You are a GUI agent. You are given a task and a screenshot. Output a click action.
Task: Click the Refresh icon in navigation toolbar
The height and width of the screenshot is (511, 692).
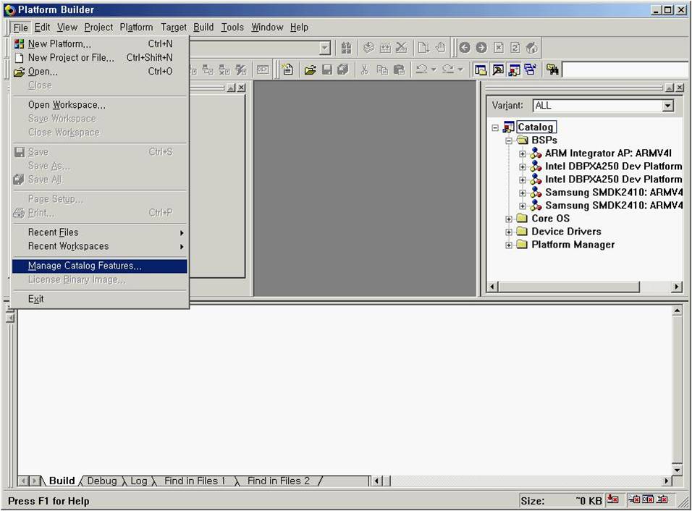(515, 48)
